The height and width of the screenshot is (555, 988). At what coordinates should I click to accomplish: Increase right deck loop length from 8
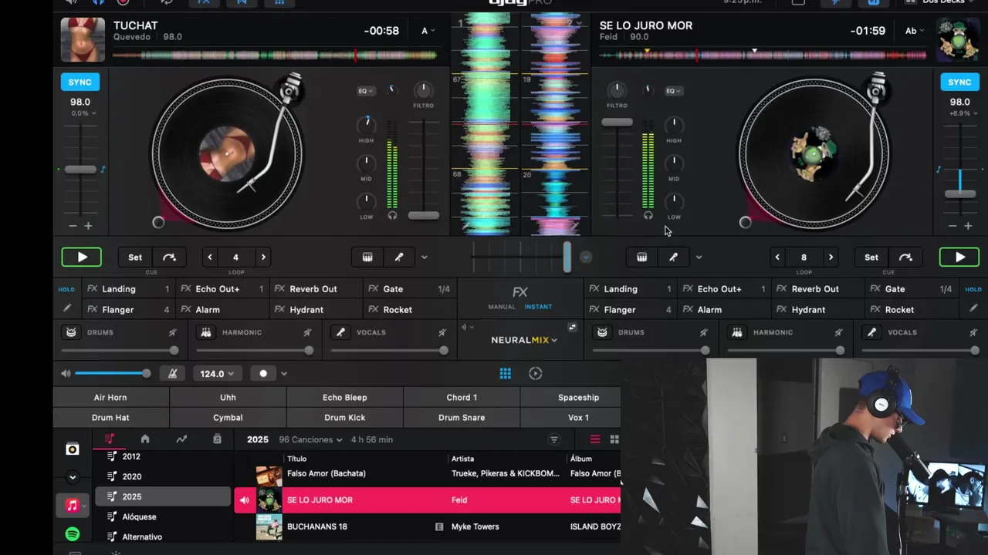point(831,257)
